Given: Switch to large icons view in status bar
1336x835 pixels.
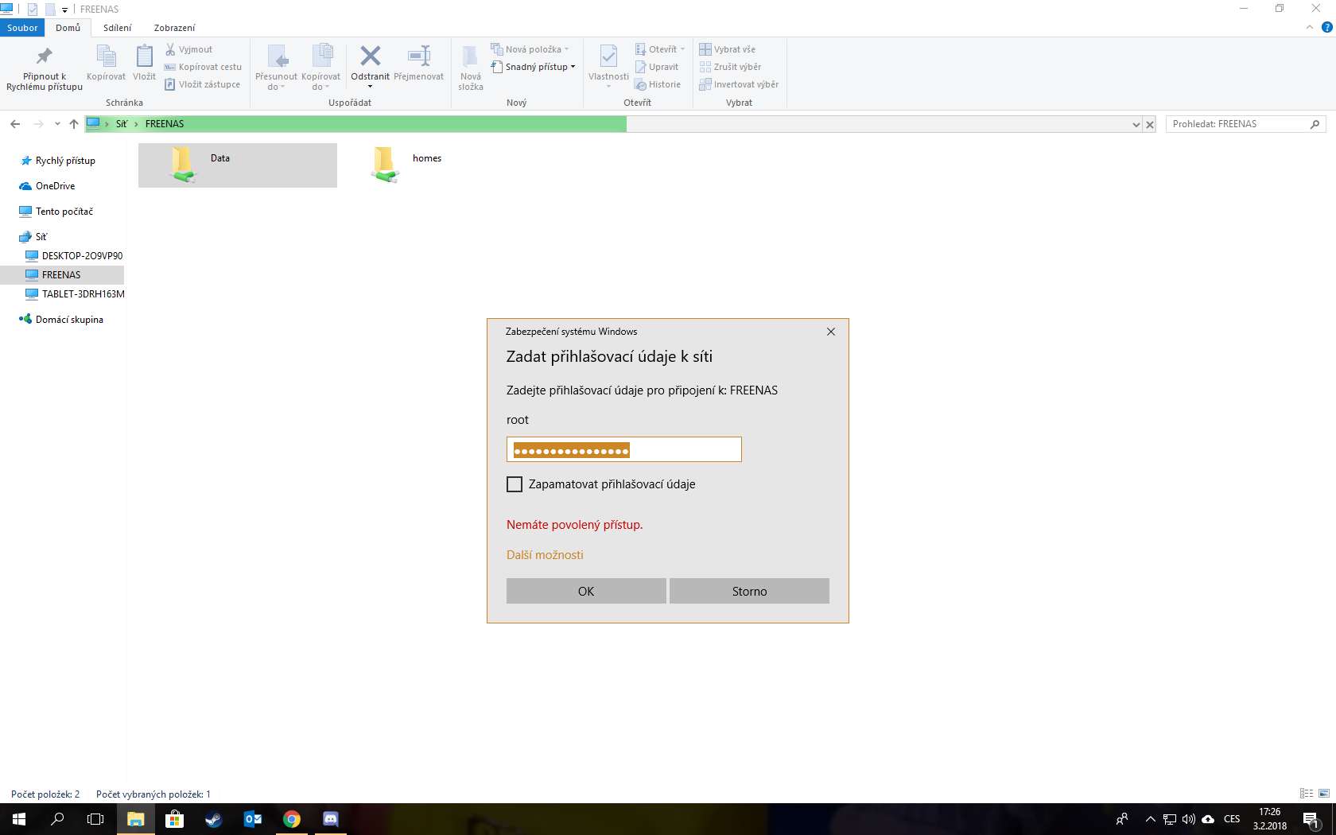Looking at the screenshot, I should tap(1324, 794).
